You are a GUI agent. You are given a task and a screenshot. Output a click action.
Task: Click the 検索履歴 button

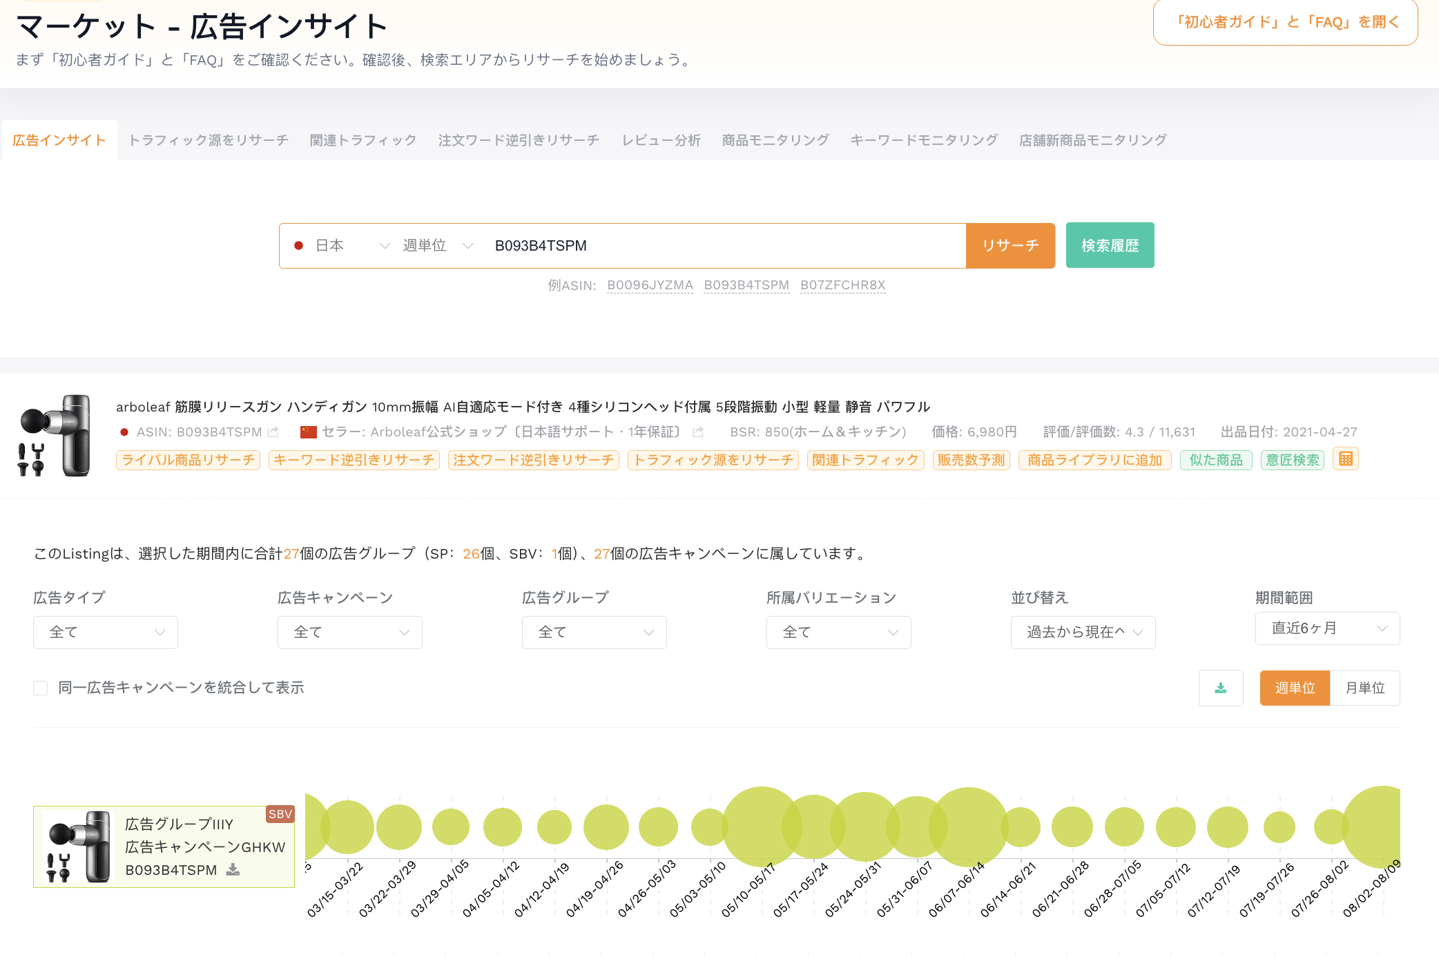tap(1110, 245)
